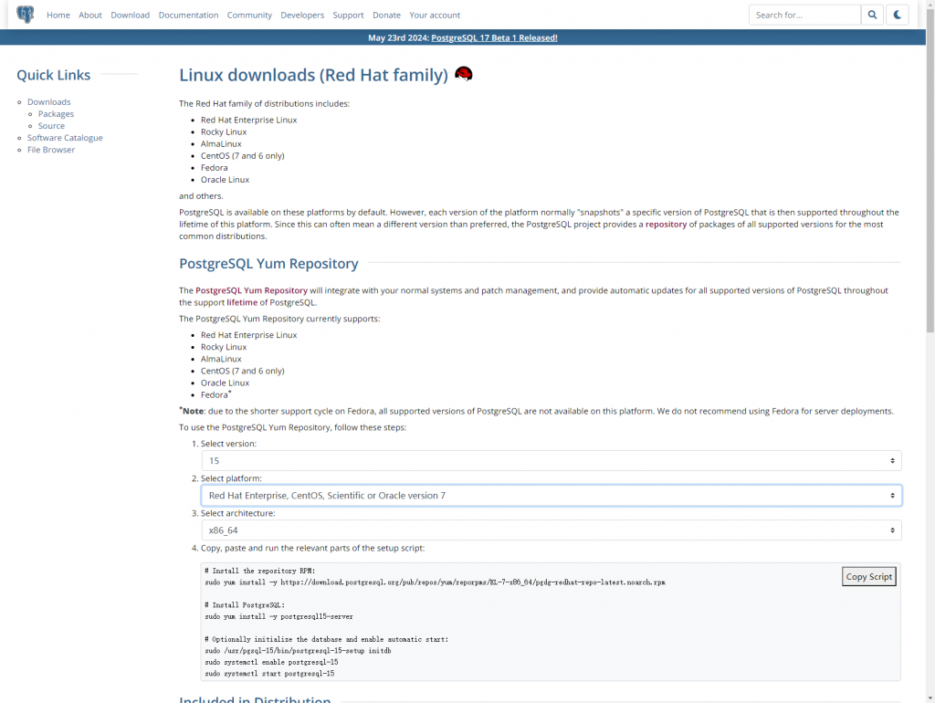Screen dimensions: 935x703
Task: Go to Packages quick link
Action: [56, 114]
